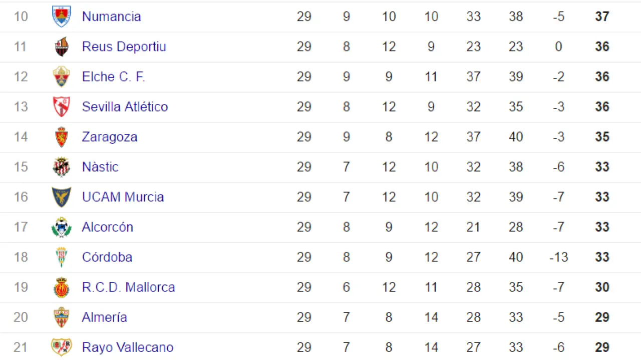This screenshot has width=641, height=360.
Task: Click the R.C.D. Mallorca crest
Action: (62, 287)
